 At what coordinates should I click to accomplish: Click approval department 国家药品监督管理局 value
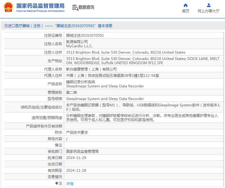(x=82, y=152)
